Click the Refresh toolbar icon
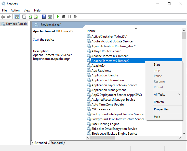 pyautogui.click(x=31, y=17)
